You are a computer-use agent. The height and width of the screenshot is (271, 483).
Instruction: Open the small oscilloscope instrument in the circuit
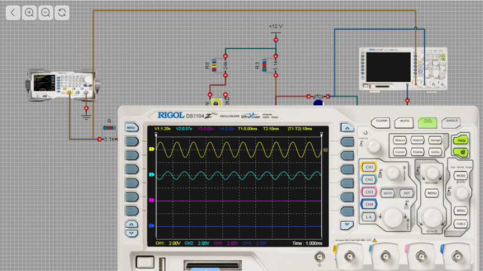point(402,68)
